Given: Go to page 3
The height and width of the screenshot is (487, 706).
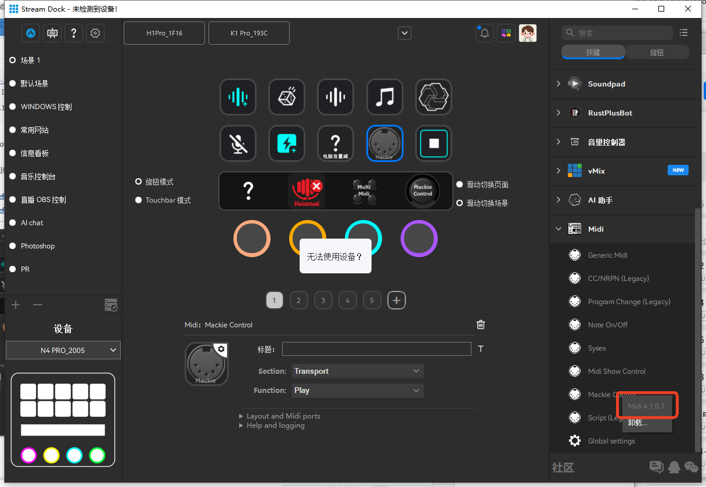Looking at the screenshot, I should click(323, 300).
